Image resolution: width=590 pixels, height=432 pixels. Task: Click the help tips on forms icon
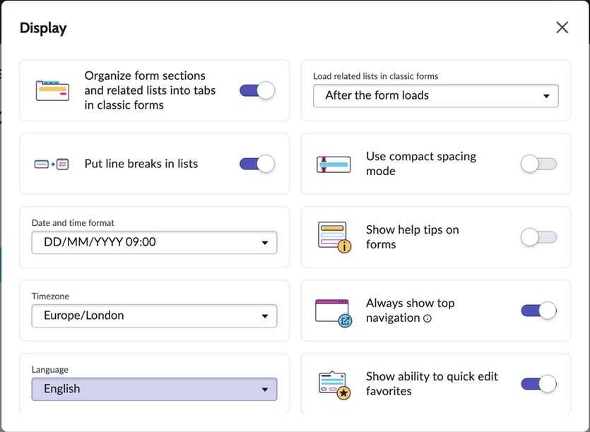[x=334, y=237]
